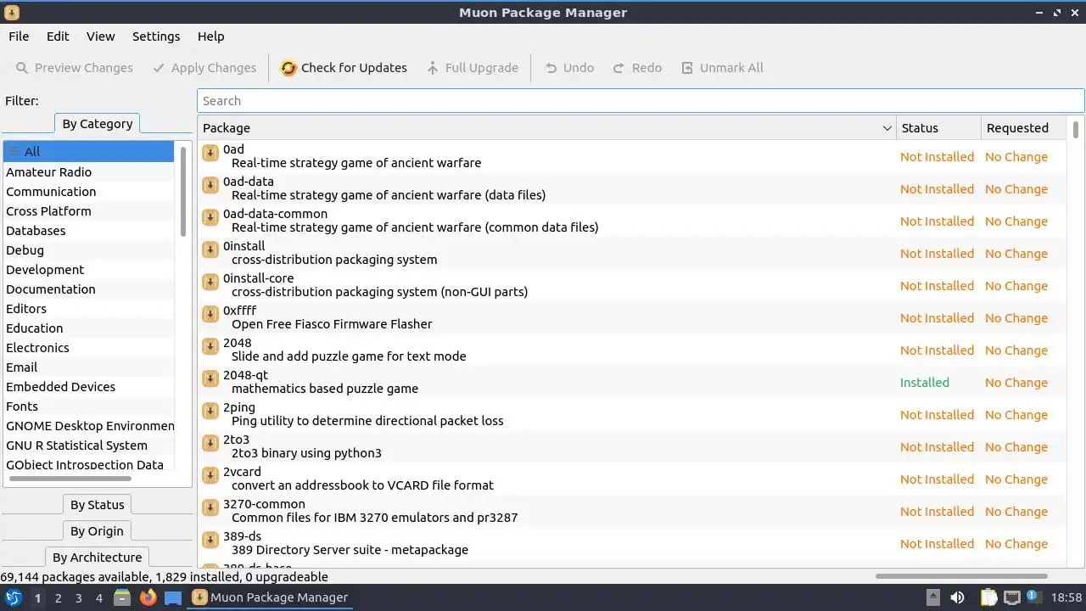Image resolution: width=1086 pixels, height=611 pixels.
Task: Expand the By Architecture filter section
Action: 97,558
